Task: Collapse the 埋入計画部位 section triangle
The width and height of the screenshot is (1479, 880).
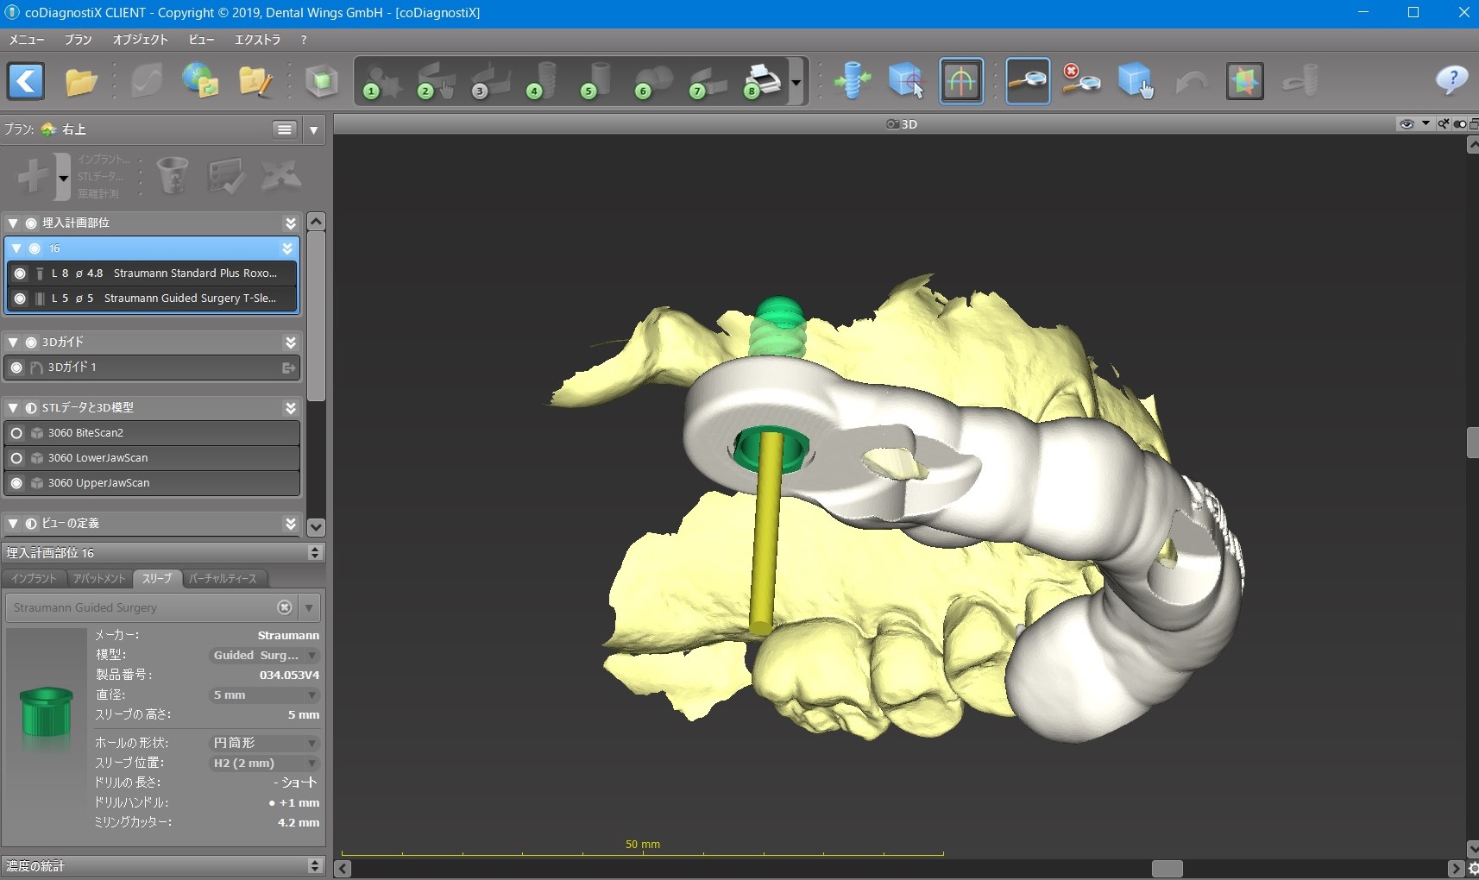Action: [13, 223]
